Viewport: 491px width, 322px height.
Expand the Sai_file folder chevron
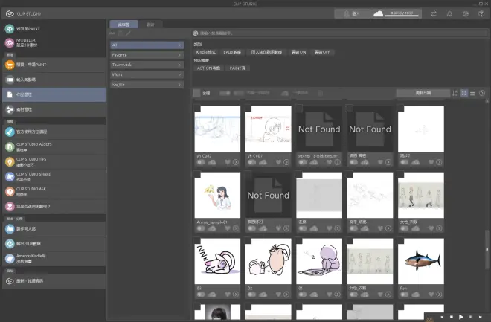tap(179, 85)
